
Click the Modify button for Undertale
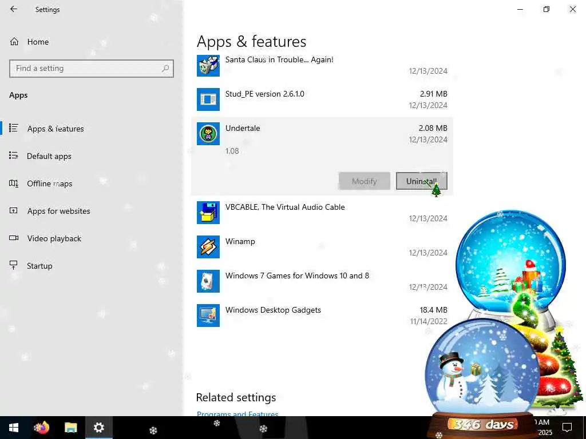(x=365, y=181)
